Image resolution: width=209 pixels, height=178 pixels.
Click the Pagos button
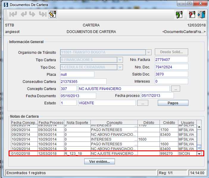pyautogui.click(x=173, y=103)
